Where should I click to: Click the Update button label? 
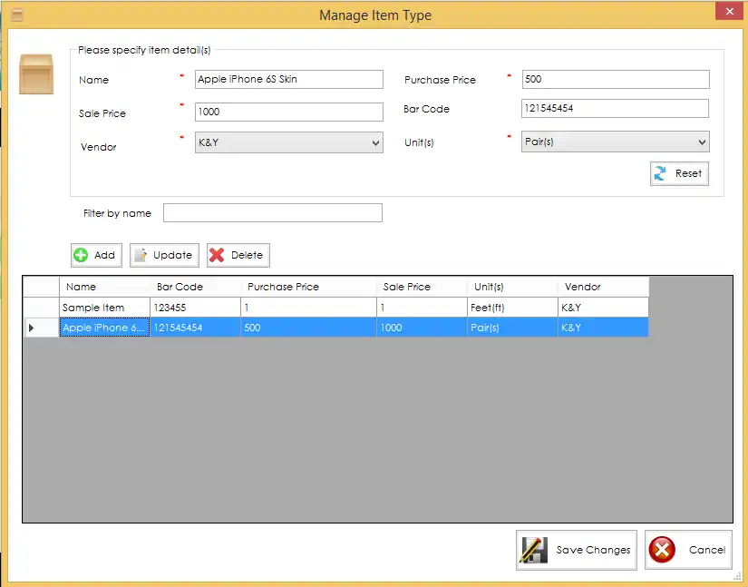pos(172,255)
